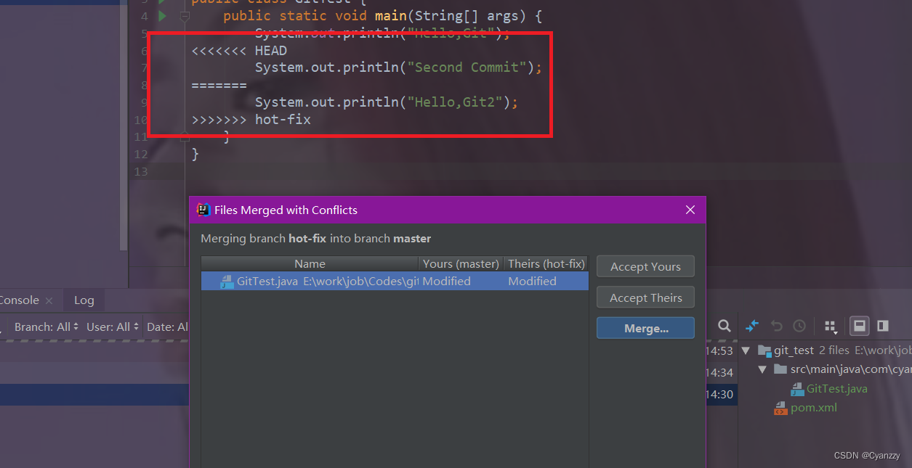The width and height of the screenshot is (912, 468).
Task: Click the Revert undo arrow icon
Action: (x=776, y=326)
